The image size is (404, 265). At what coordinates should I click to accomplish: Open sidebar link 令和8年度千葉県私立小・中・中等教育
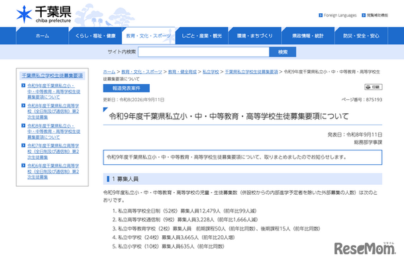(54, 131)
